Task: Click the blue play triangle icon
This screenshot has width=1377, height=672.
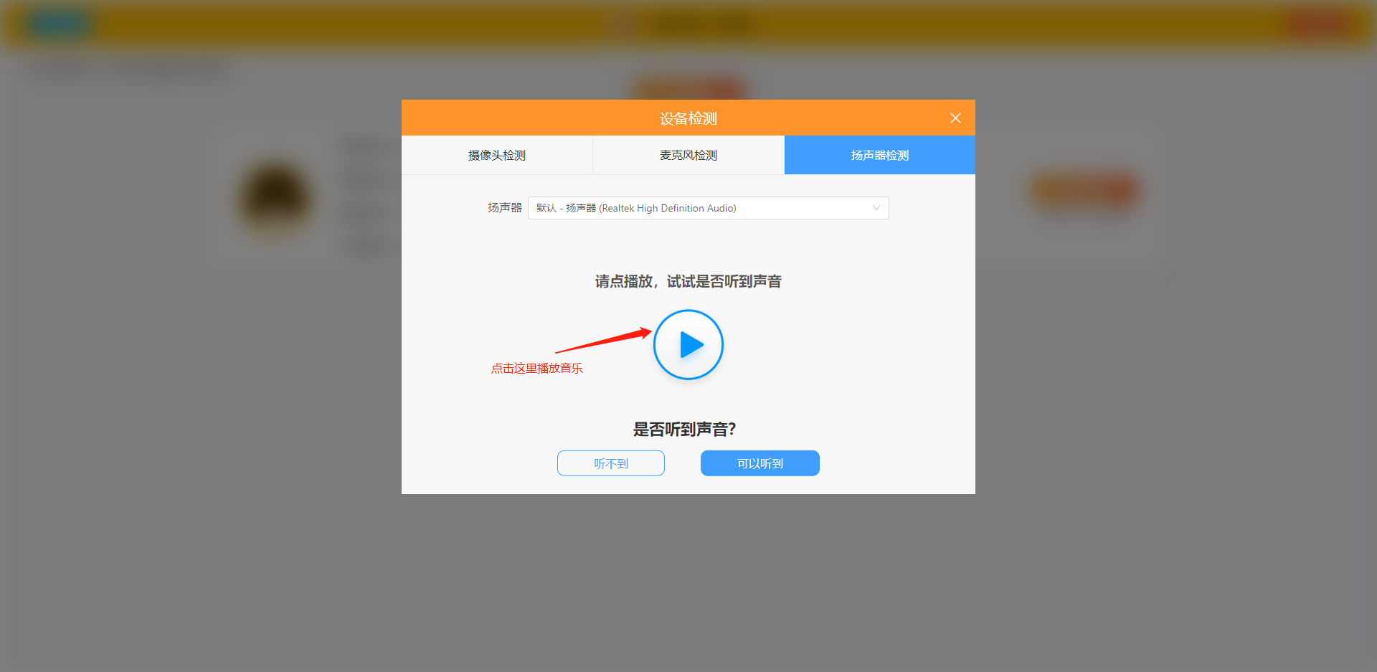Action: pyautogui.click(x=691, y=344)
